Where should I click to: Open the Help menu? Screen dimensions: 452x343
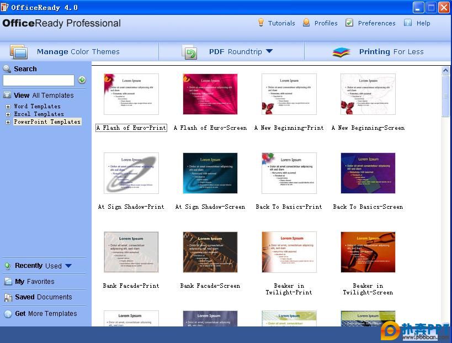(423, 23)
